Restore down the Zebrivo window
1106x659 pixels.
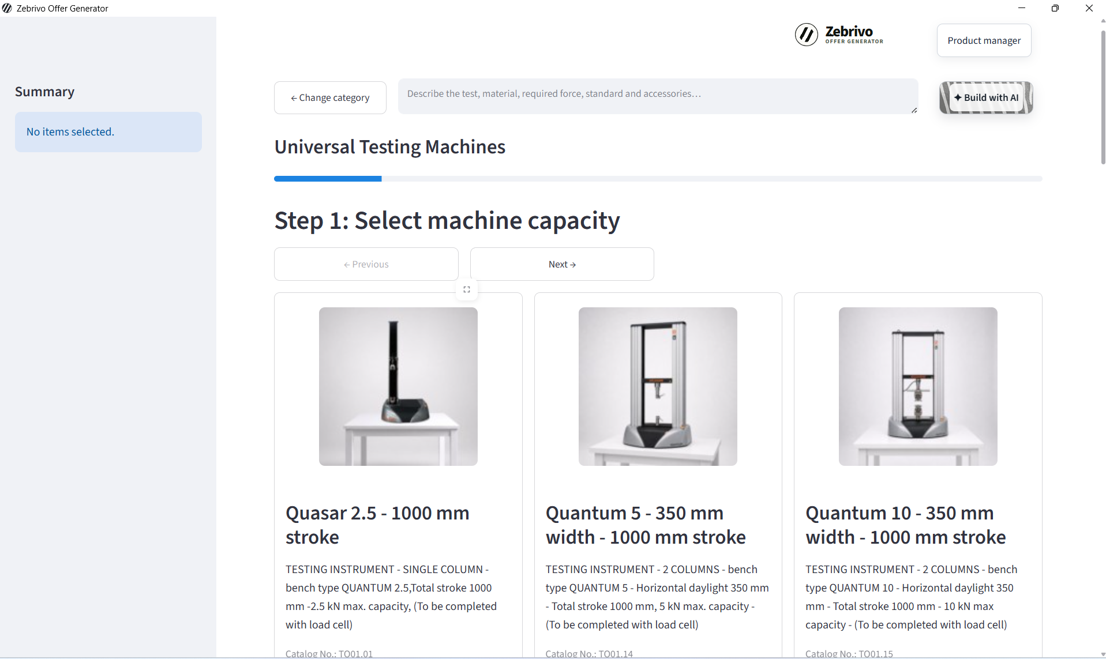point(1055,8)
